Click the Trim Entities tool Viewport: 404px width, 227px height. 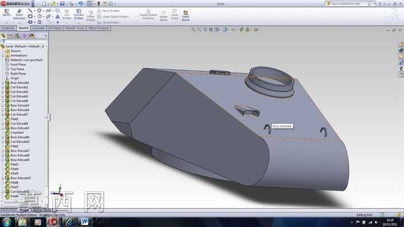(x=67, y=14)
